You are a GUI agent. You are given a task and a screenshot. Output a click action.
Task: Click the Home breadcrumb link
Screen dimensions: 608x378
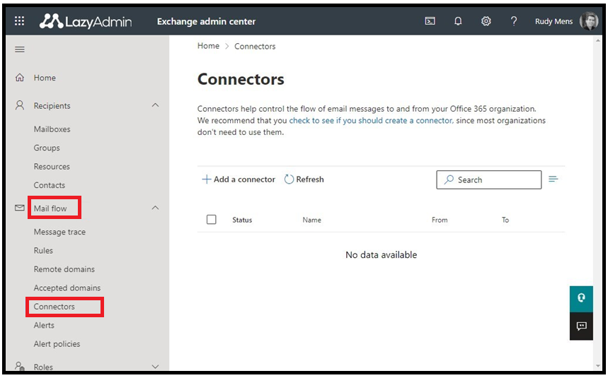[x=208, y=46]
